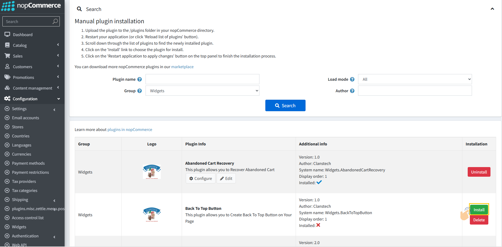Screen dimensions: 502x247
Task: Expand the Catalog sidebar menu
Action: pos(32,45)
